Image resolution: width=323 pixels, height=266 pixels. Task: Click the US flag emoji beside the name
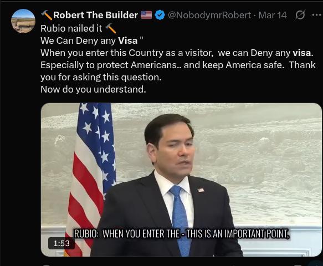[146, 15]
